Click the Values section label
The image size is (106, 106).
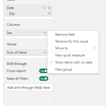point(12,44)
